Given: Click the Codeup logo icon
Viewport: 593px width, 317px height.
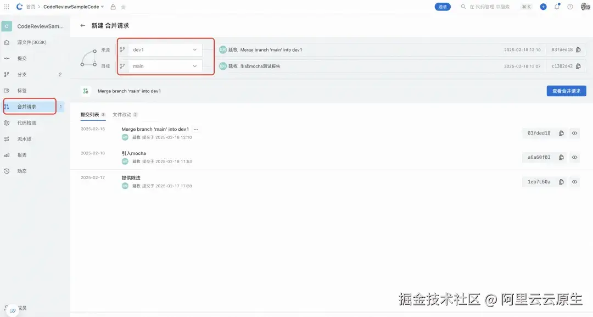Looking at the screenshot, I should 19,7.
